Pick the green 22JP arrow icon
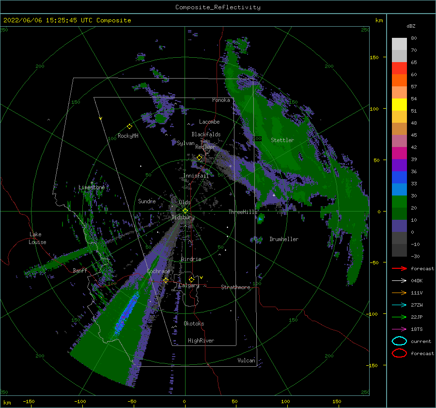 point(399,317)
